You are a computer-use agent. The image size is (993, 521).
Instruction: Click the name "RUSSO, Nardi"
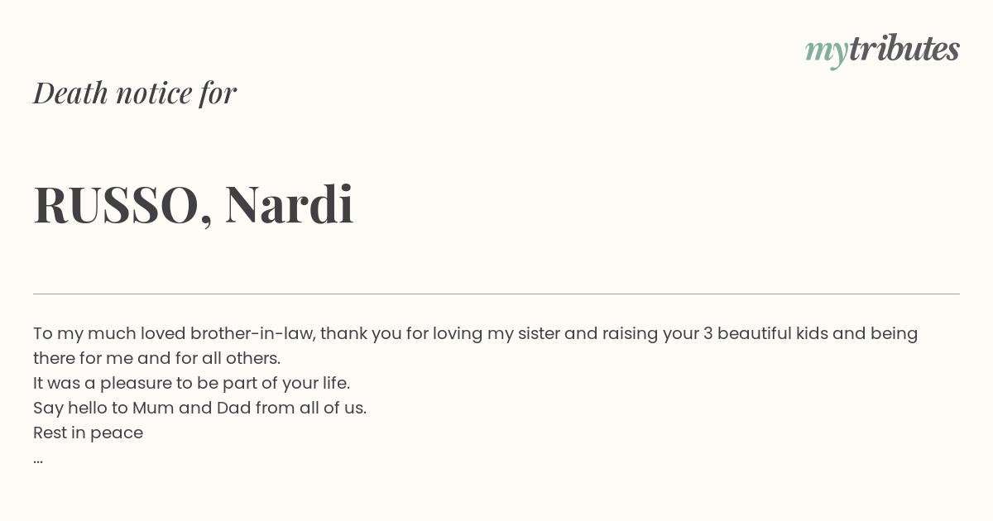pos(194,204)
